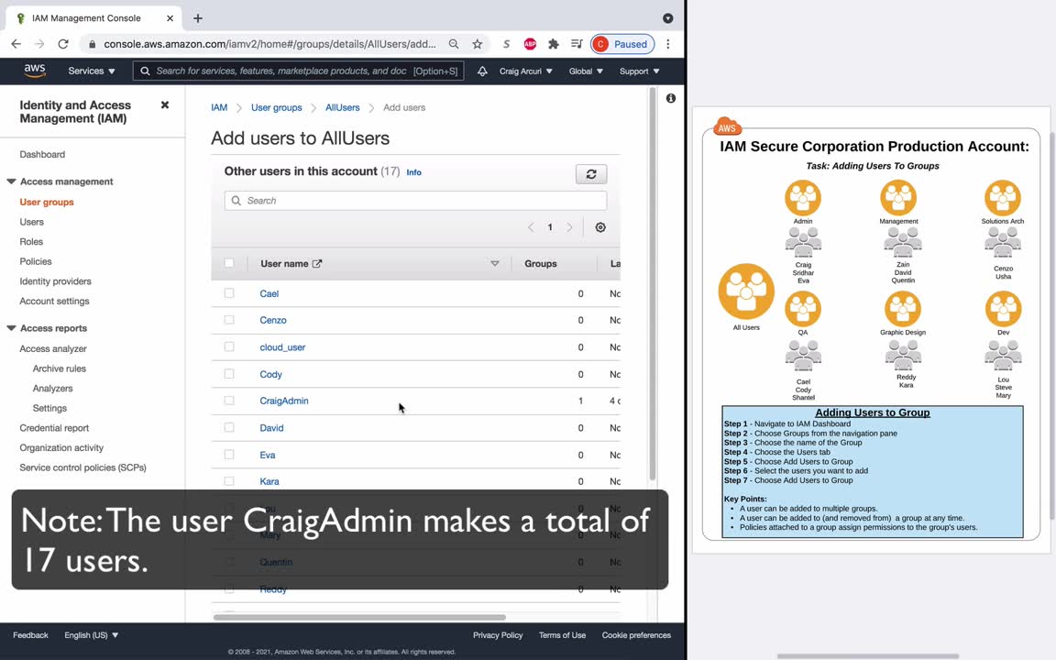
Task: Sort by User name column arrow
Action: click(495, 263)
